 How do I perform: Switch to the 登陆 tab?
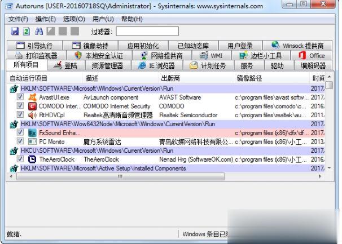[x=66, y=65]
